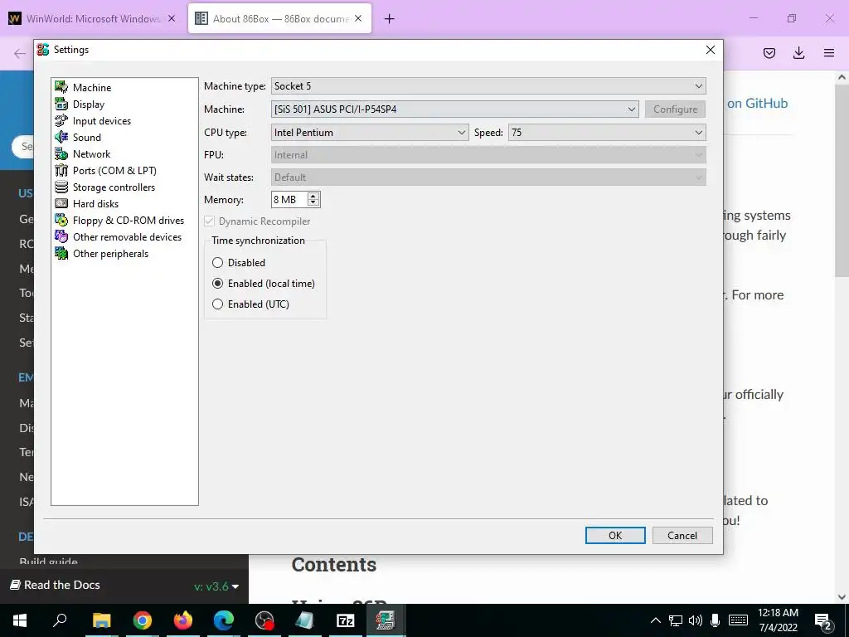Toggle the Dynamic Recompiler checkbox
The image size is (849, 637).
click(210, 221)
